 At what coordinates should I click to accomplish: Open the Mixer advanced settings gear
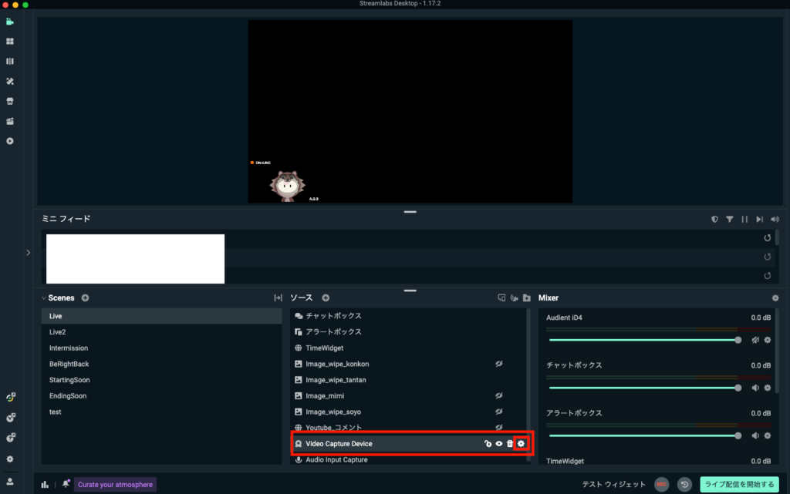pyautogui.click(x=775, y=298)
